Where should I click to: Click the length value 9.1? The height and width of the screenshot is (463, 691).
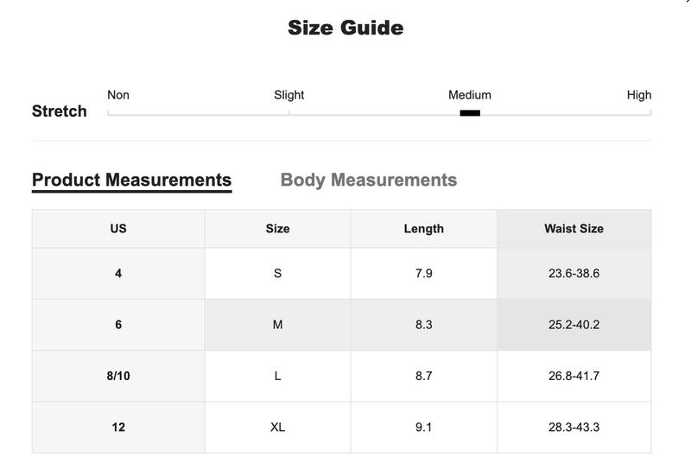pos(424,428)
